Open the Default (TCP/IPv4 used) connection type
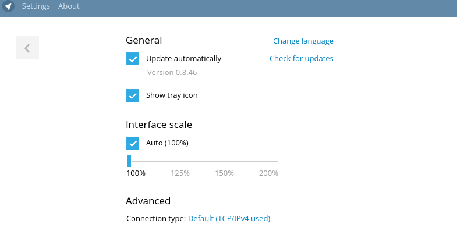 (229, 219)
